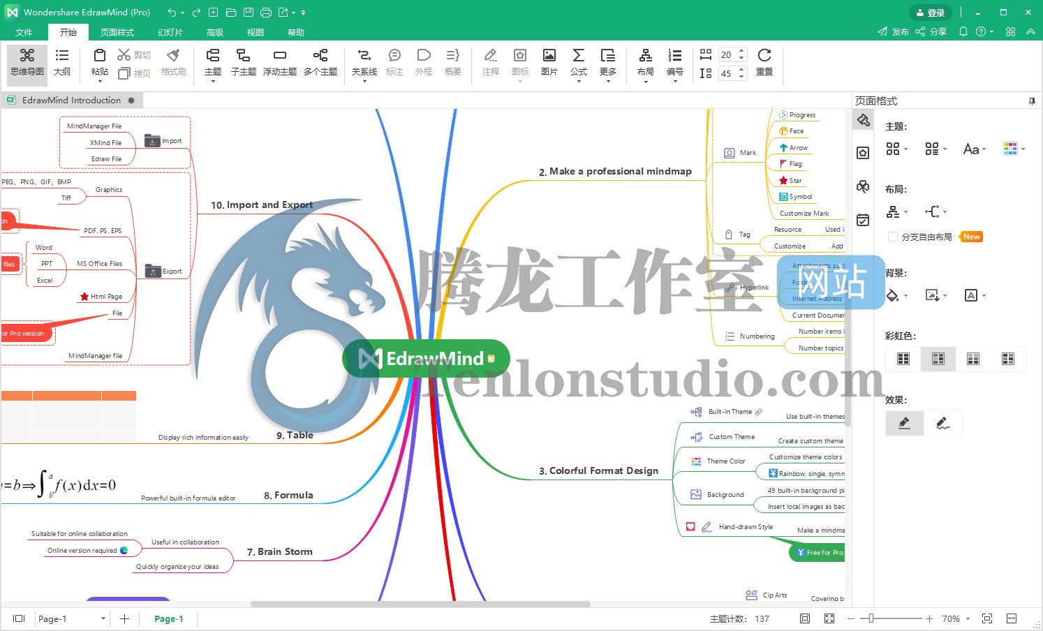Click the 登录 login button
The height and width of the screenshot is (631, 1043).
931,13
